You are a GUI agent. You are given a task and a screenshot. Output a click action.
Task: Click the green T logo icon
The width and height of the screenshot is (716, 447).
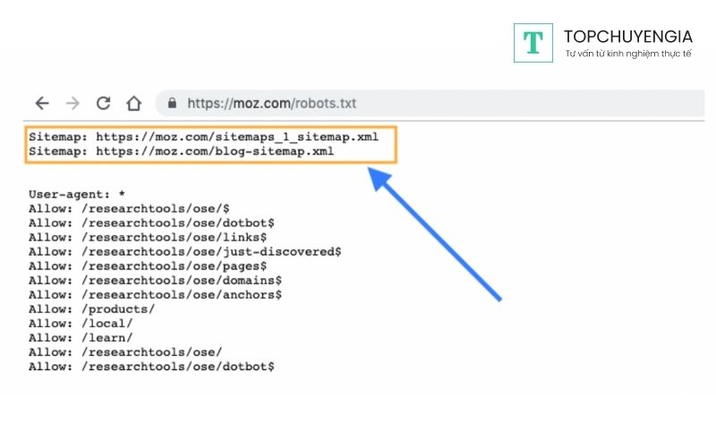(x=533, y=43)
